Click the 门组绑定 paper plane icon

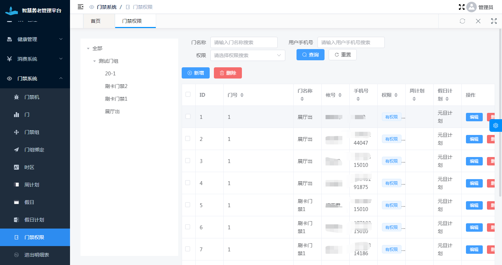[16, 150]
